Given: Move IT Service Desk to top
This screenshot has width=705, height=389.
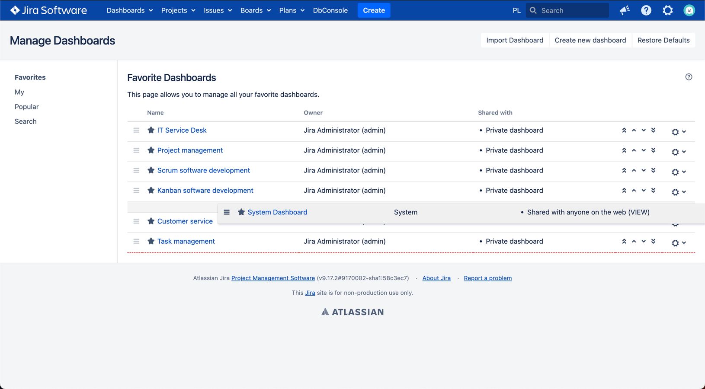Looking at the screenshot, I should tap(624, 130).
